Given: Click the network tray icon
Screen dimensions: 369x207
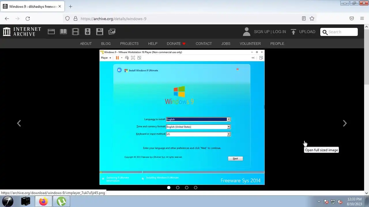Looking at the screenshot, I should coord(333,202).
